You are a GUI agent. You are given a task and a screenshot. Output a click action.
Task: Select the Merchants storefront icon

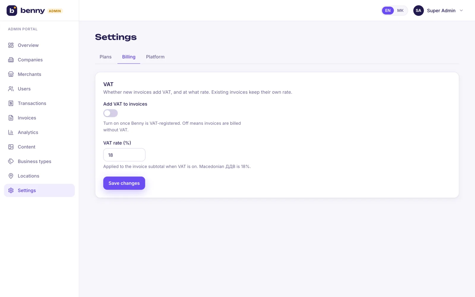pos(11,74)
